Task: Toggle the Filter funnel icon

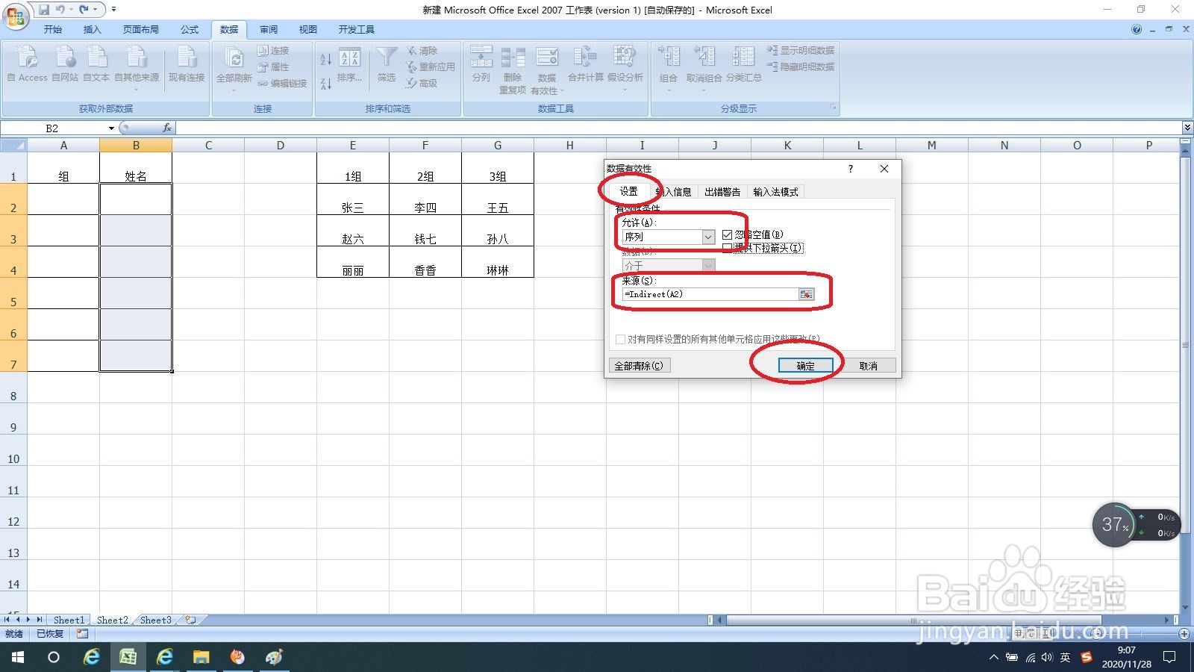Action: pyautogui.click(x=386, y=57)
